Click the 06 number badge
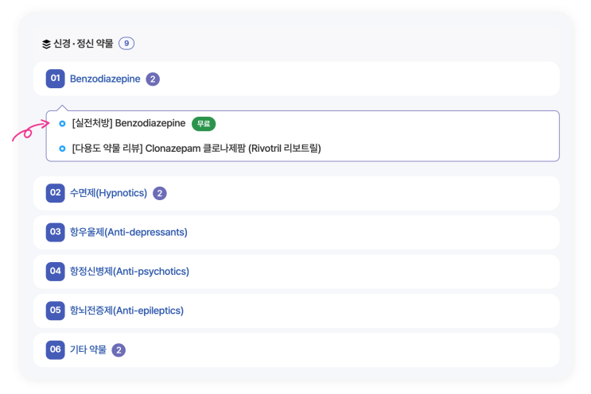This screenshot has width=591, height=394. [x=56, y=350]
